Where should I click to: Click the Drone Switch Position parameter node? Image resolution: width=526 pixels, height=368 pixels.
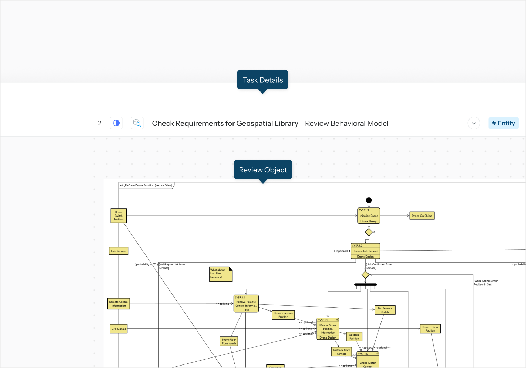click(119, 216)
